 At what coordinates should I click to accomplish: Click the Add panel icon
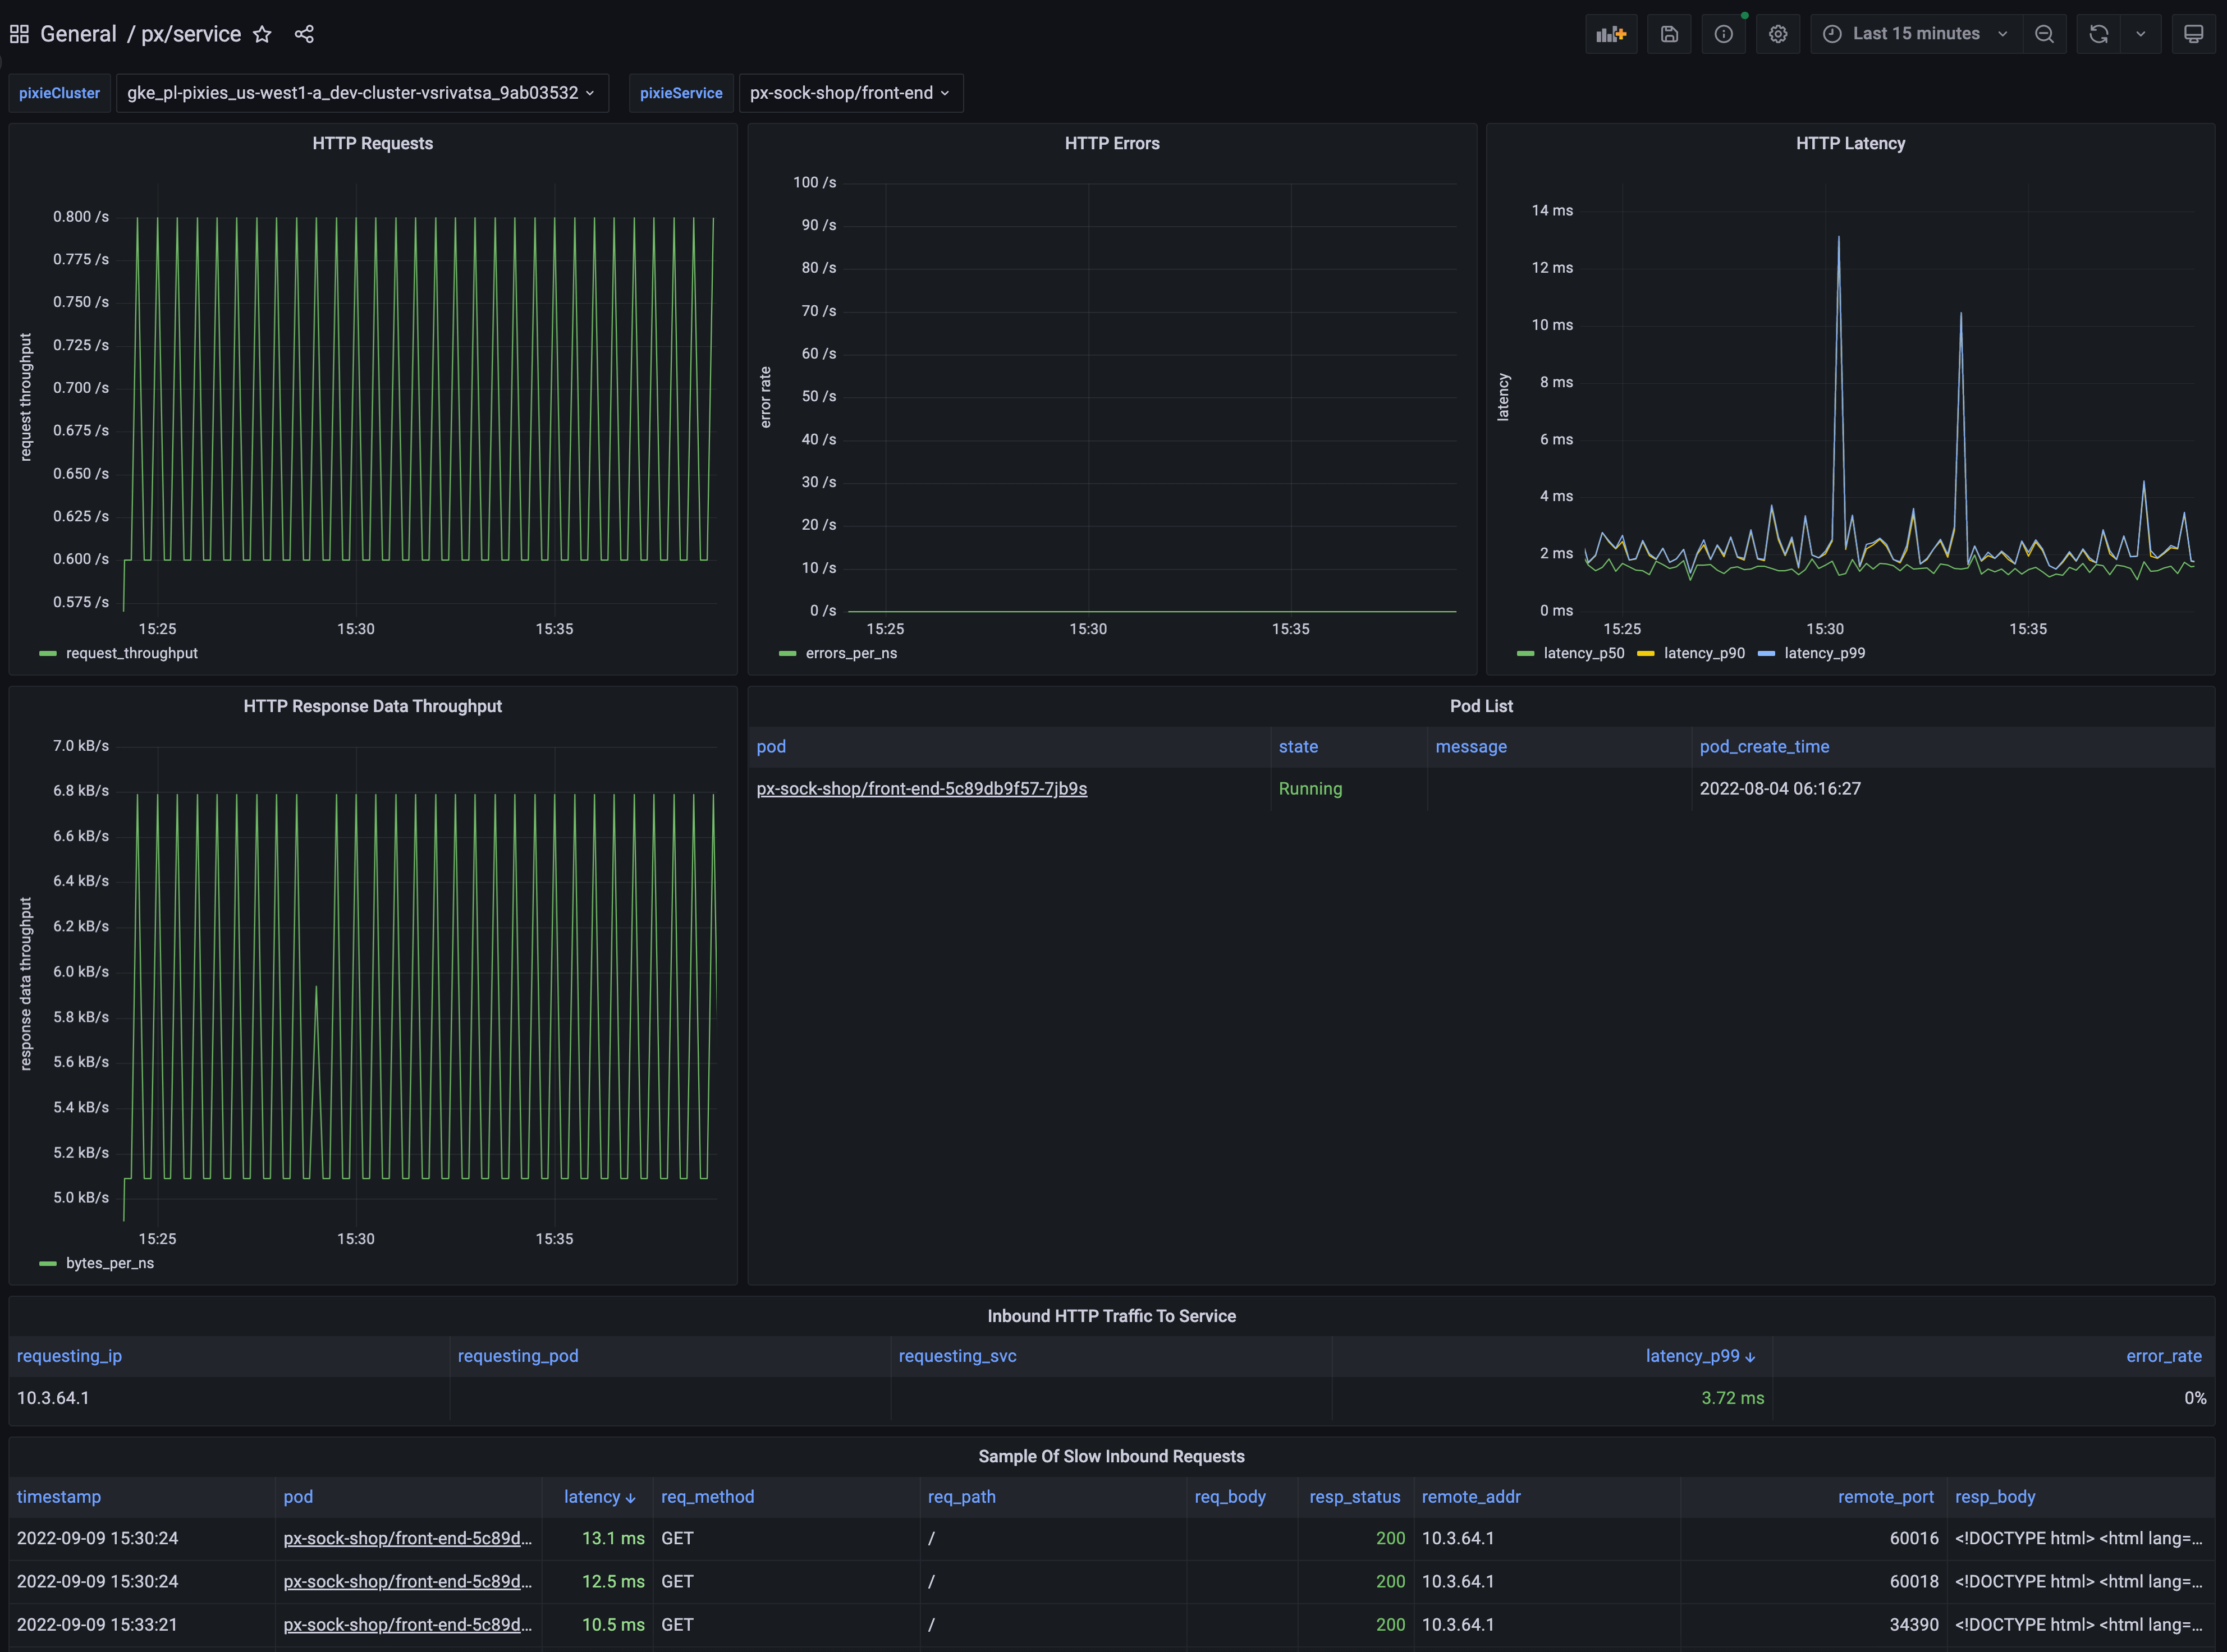(1610, 34)
